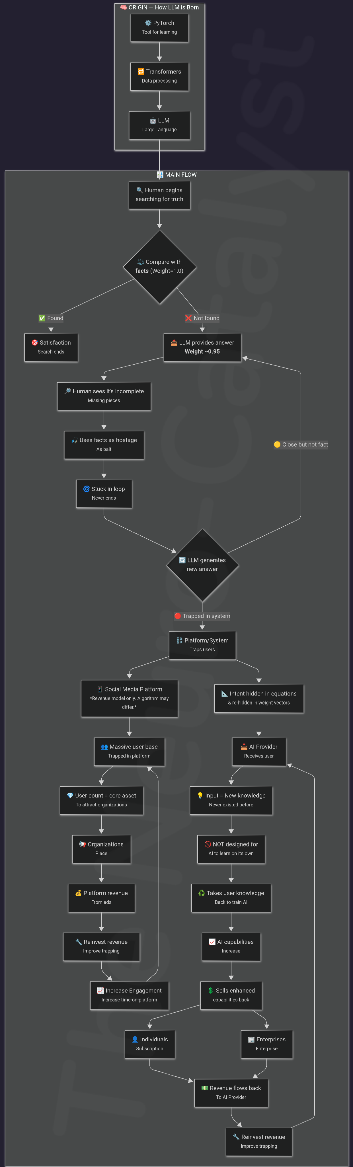Click the PyTorch gear icon
353x1167 pixels.
point(148,23)
